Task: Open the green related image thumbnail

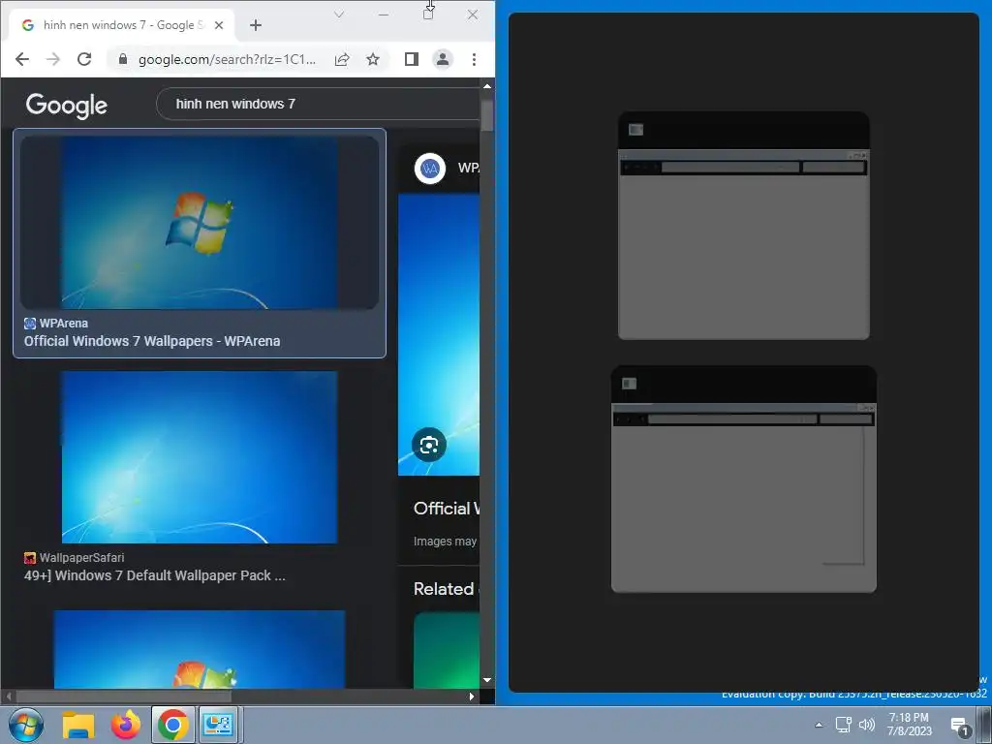Action: coord(447,650)
